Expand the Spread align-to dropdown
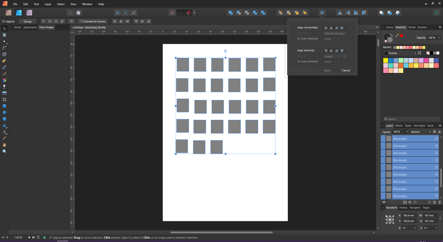 [335, 56]
